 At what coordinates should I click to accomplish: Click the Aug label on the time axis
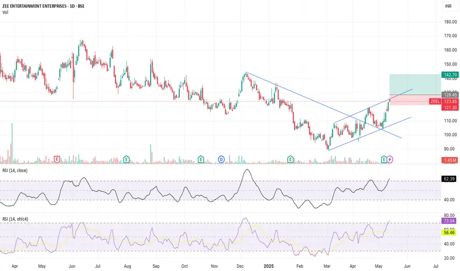tap(127, 266)
